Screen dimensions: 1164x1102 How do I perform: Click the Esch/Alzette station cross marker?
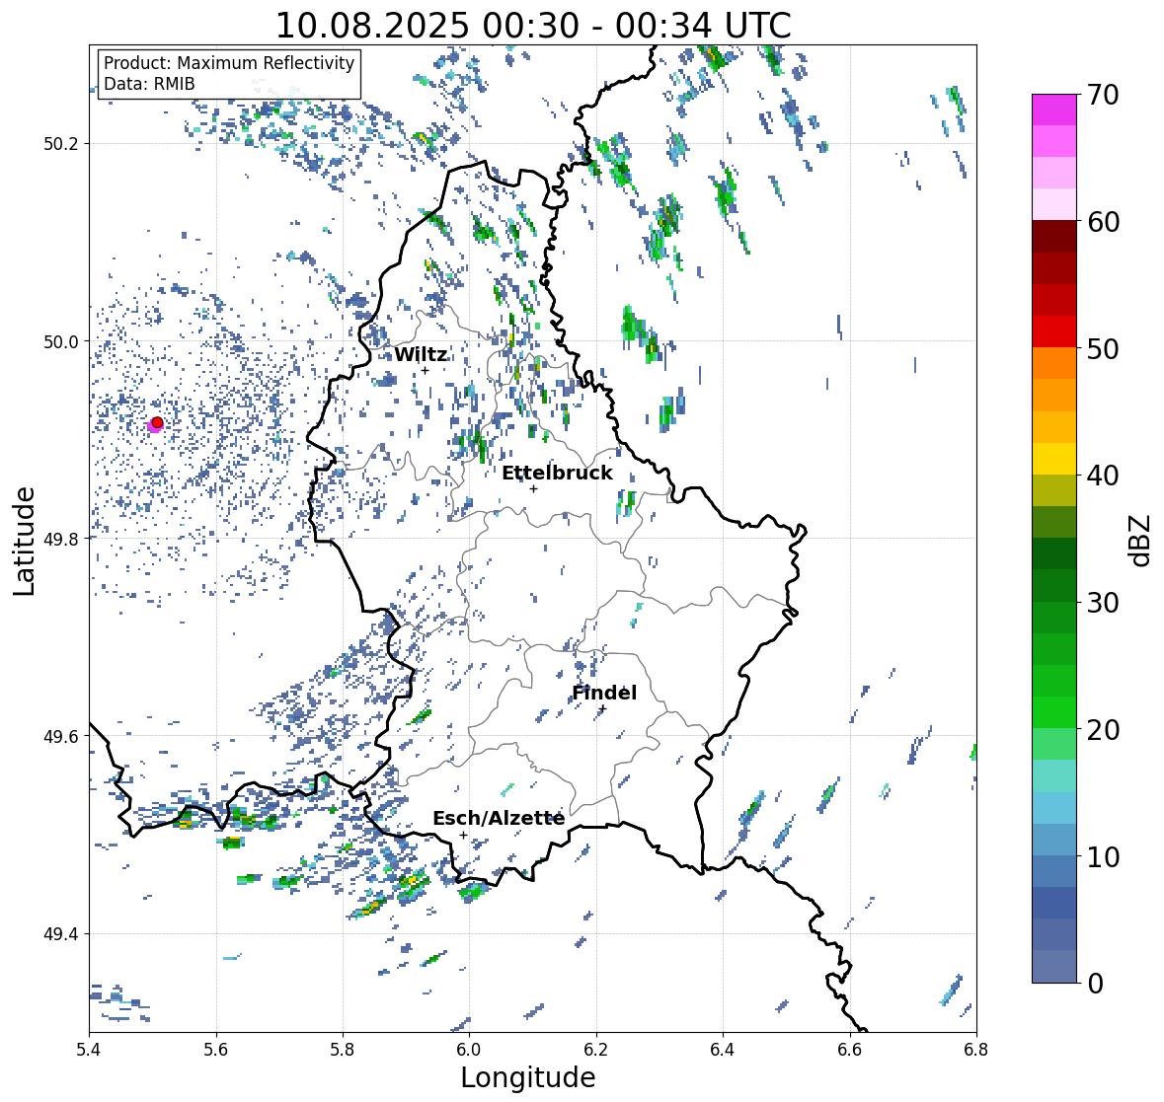coord(463,835)
